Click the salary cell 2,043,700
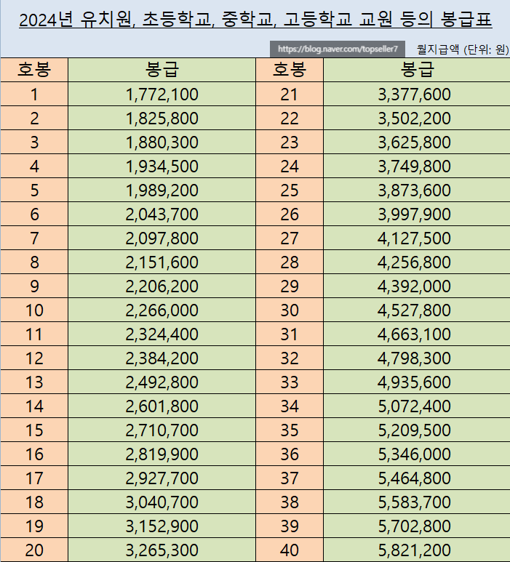510x562 pixels. tap(162, 214)
